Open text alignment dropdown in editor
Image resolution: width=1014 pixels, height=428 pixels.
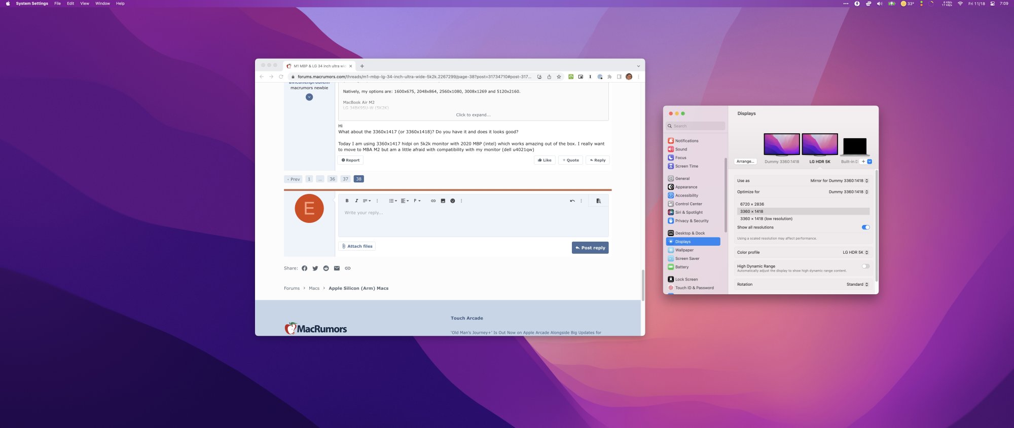click(405, 201)
